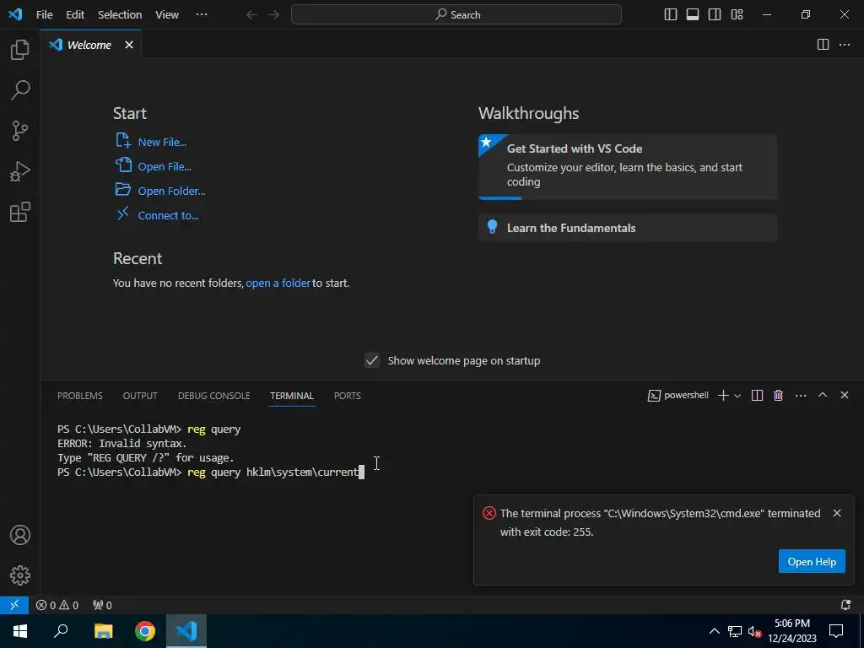Click New File... link
Viewport: 864px width, 648px height.
point(162,142)
